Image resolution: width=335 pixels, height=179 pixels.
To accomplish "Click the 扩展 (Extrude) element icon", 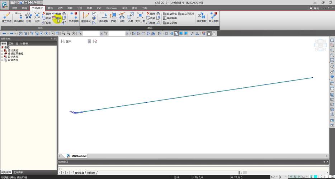I will pyautogui.click(x=113, y=17).
